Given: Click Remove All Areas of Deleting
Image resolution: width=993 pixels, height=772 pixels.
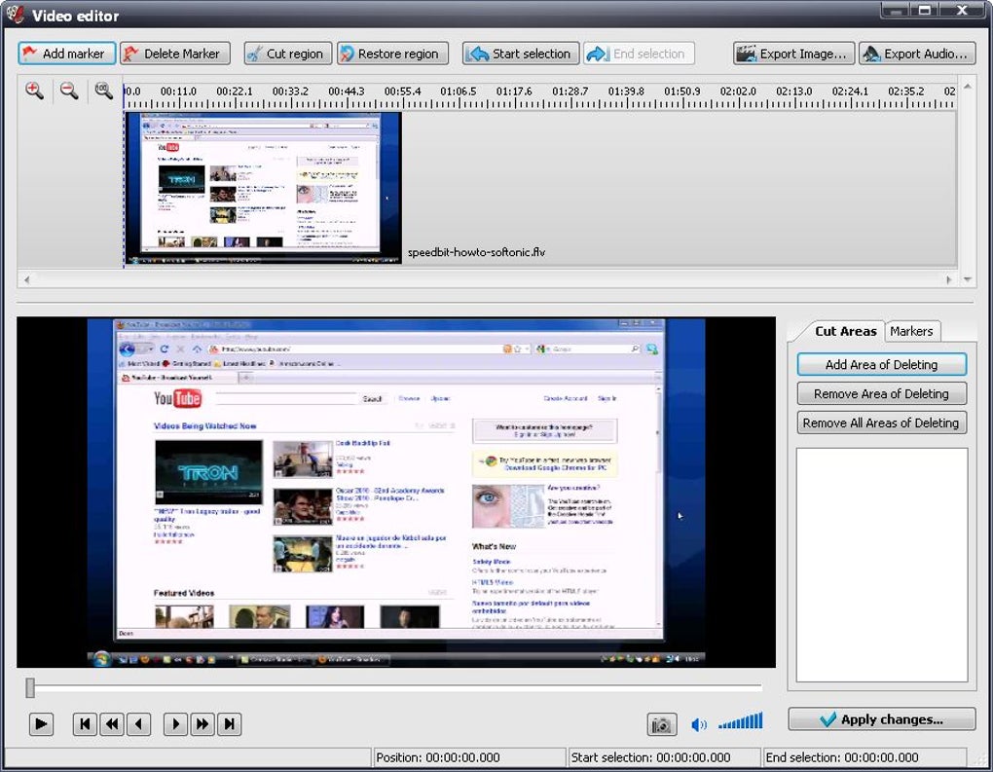Looking at the screenshot, I should point(882,423).
